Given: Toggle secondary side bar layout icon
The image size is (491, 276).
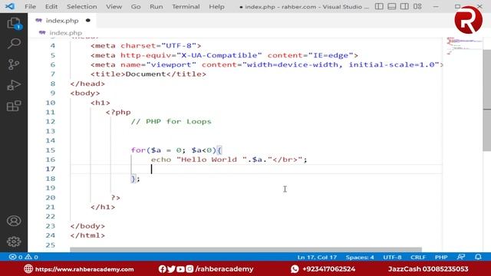Looking at the screenshot, I should (404, 6).
